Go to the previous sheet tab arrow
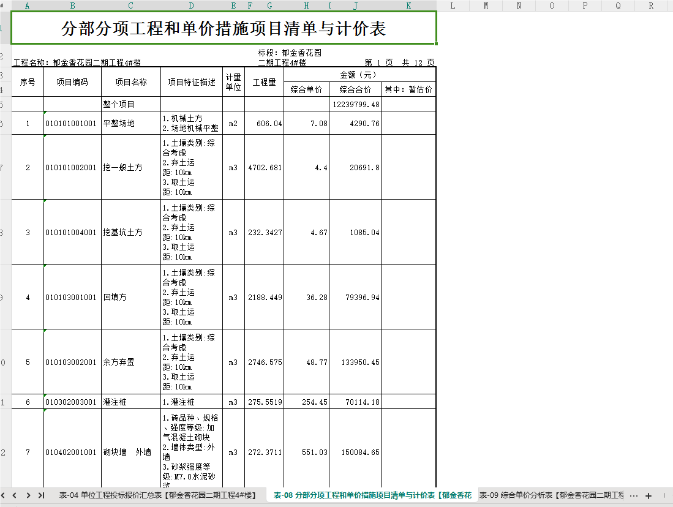Image resolution: width=673 pixels, height=507 pixels. tap(15, 495)
